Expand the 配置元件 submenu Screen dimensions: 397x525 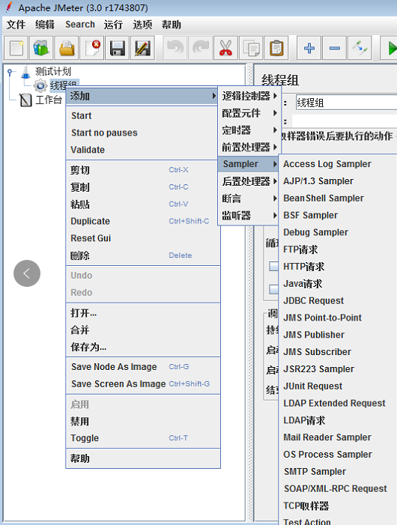coord(249,113)
